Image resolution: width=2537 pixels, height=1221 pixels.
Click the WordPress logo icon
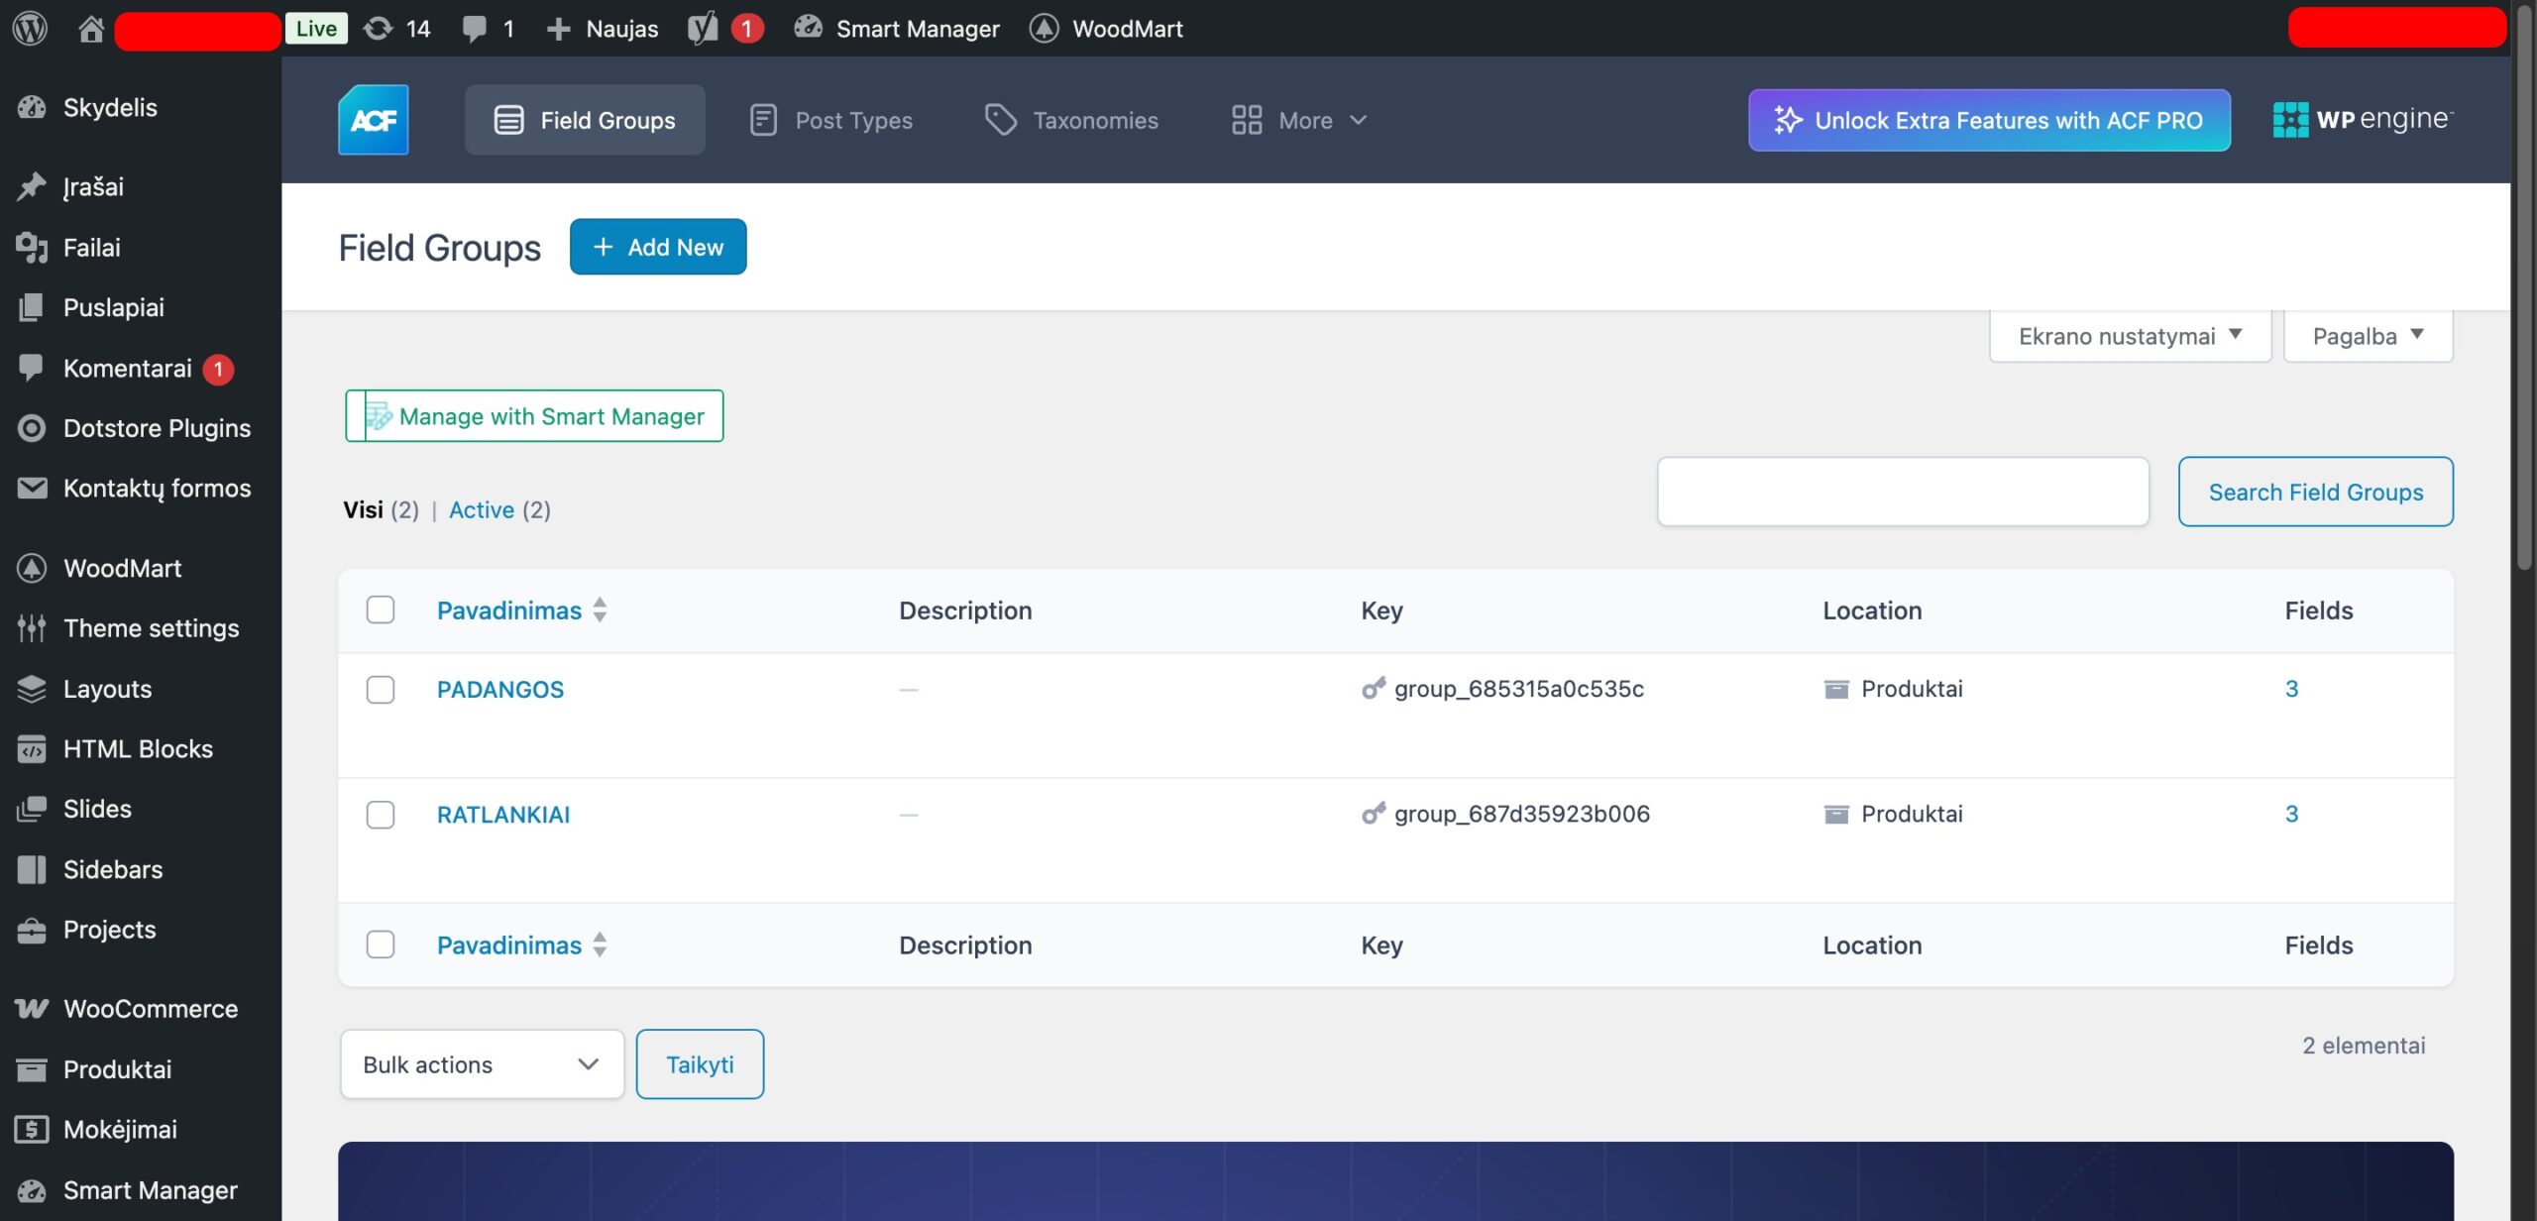(x=30, y=28)
